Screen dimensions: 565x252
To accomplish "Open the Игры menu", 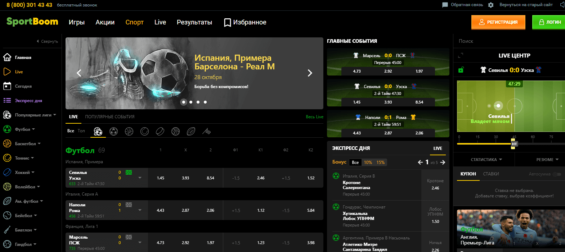I will coord(77,22).
